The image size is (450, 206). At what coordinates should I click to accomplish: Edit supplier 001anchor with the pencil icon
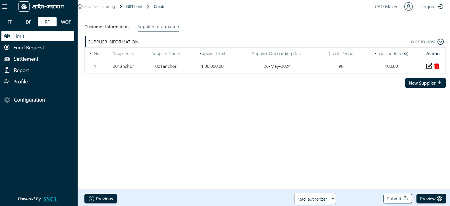[429, 66]
